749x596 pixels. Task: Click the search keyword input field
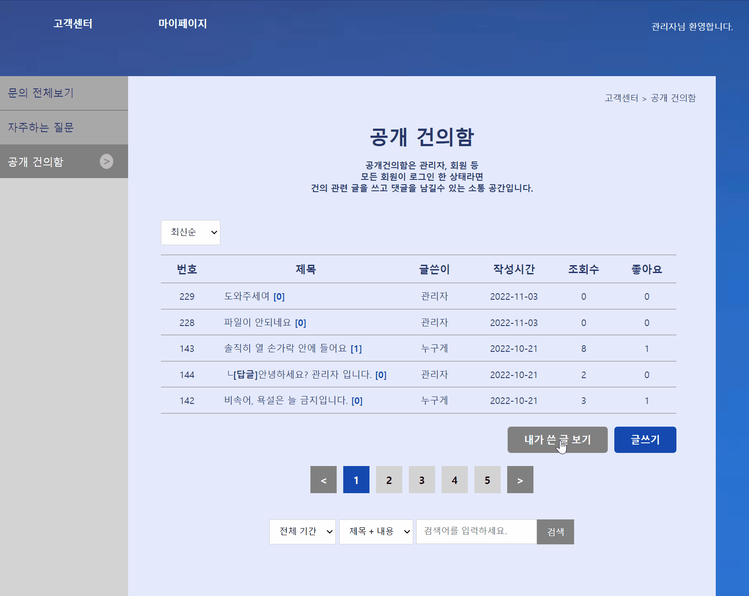(x=476, y=532)
